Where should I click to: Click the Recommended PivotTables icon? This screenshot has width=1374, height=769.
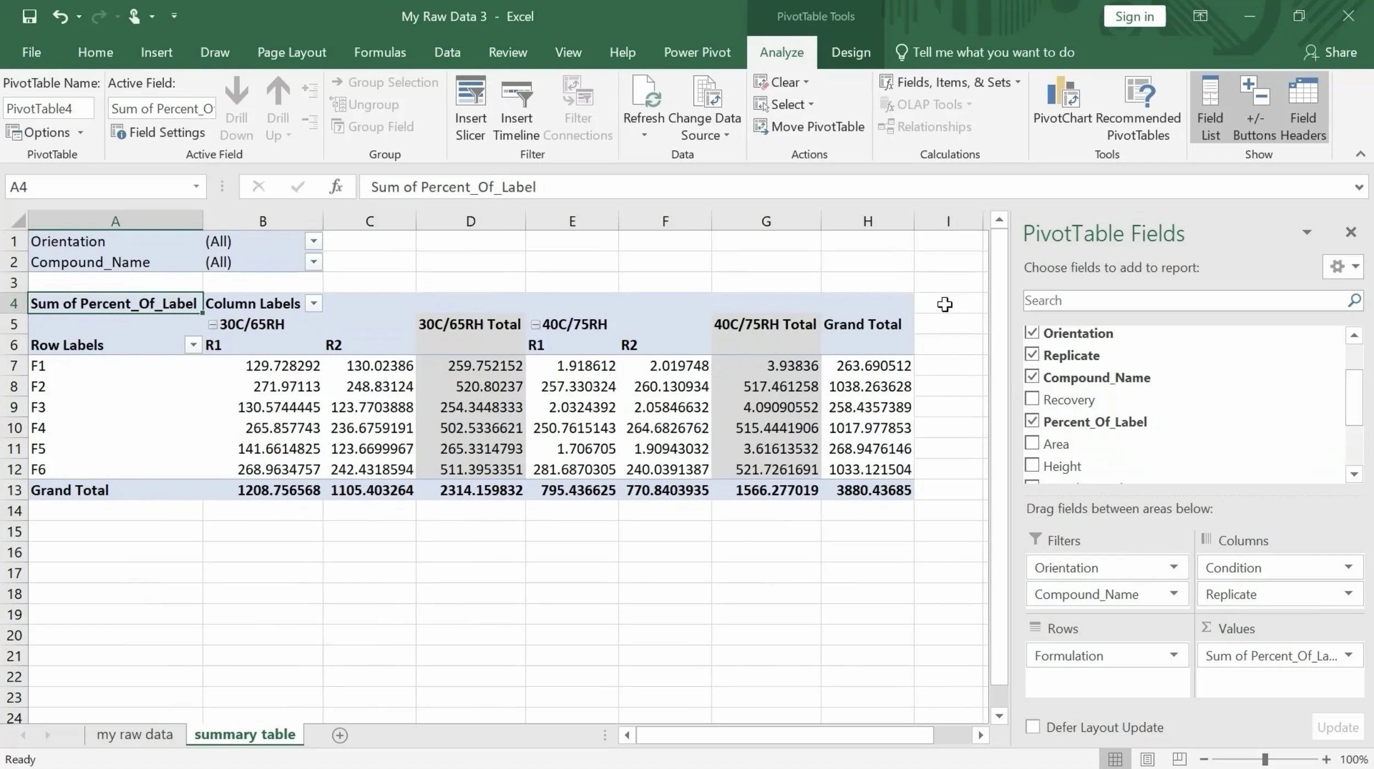(x=1138, y=92)
